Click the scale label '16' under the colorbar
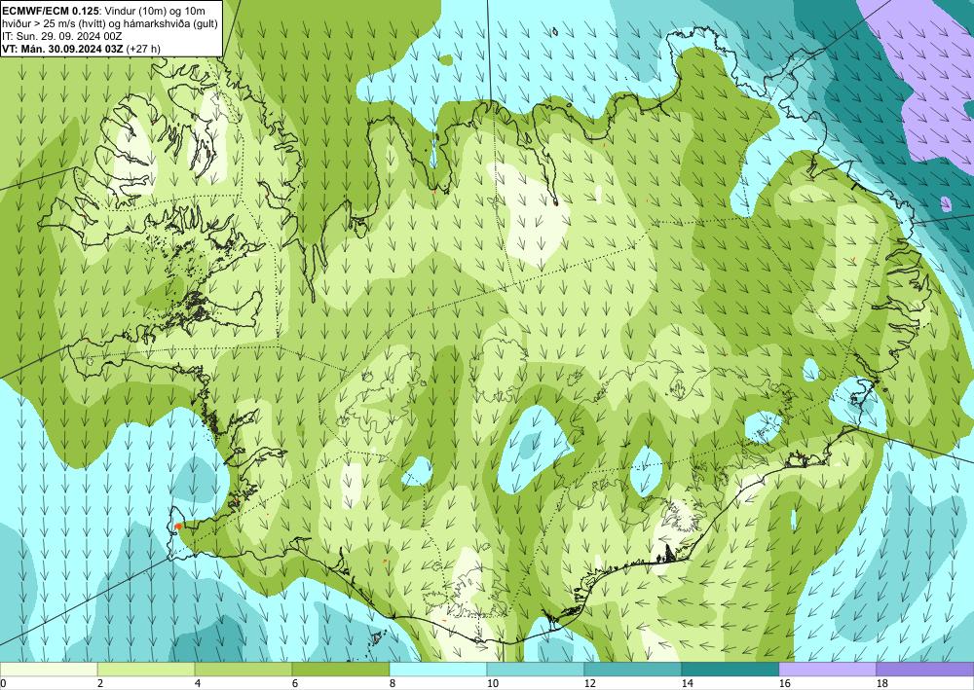Screen dimensions: 974x690 (x=784, y=683)
